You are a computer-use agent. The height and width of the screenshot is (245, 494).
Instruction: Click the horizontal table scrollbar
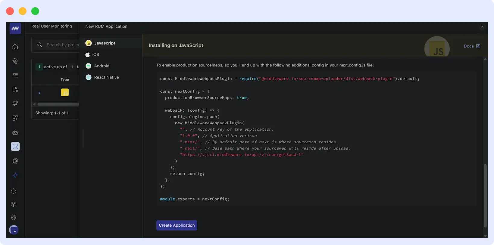coord(58,104)
